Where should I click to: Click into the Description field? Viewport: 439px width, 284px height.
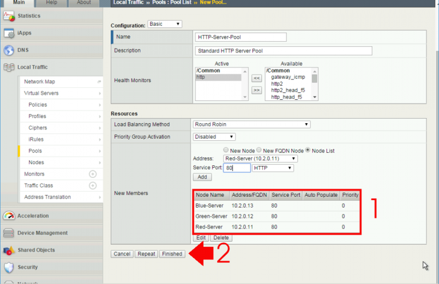[x=284, y=51]
